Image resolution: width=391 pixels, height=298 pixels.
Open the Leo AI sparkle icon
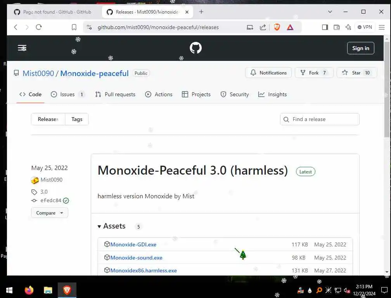[x=348, y=27]
